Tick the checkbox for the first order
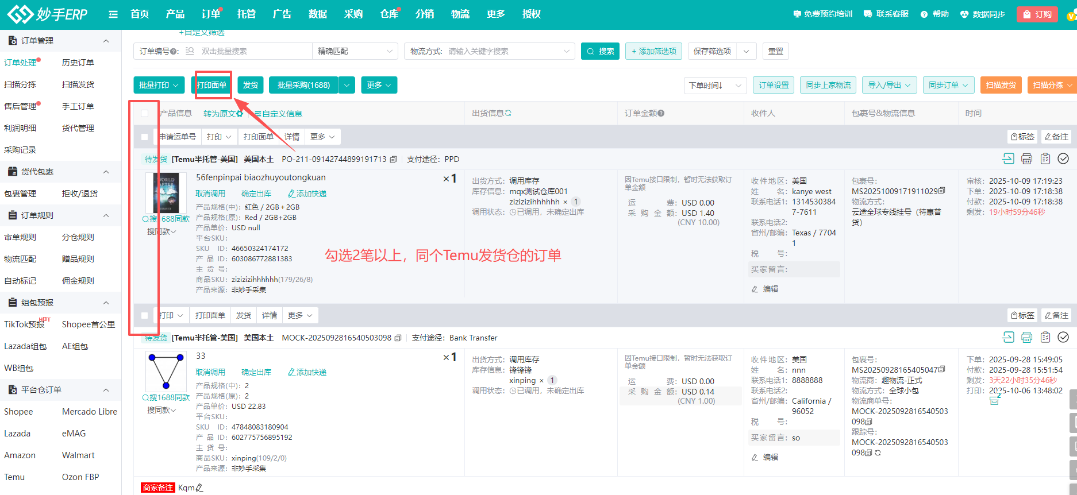Image resolution: width=1077 pixels, height=495 pixels. (x=145, y=137)
